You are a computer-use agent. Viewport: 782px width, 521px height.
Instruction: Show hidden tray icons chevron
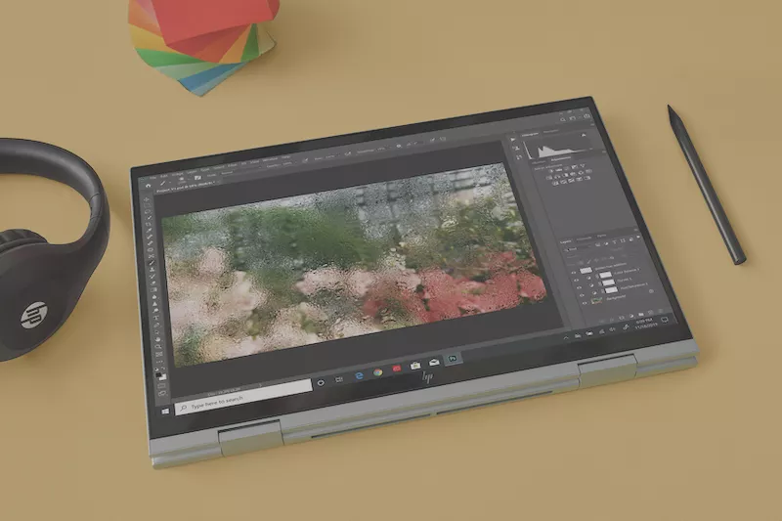566,337
